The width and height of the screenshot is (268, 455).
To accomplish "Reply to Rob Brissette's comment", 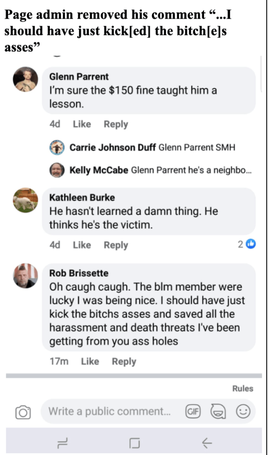I will pyautogui.click(x=124, y=361).
